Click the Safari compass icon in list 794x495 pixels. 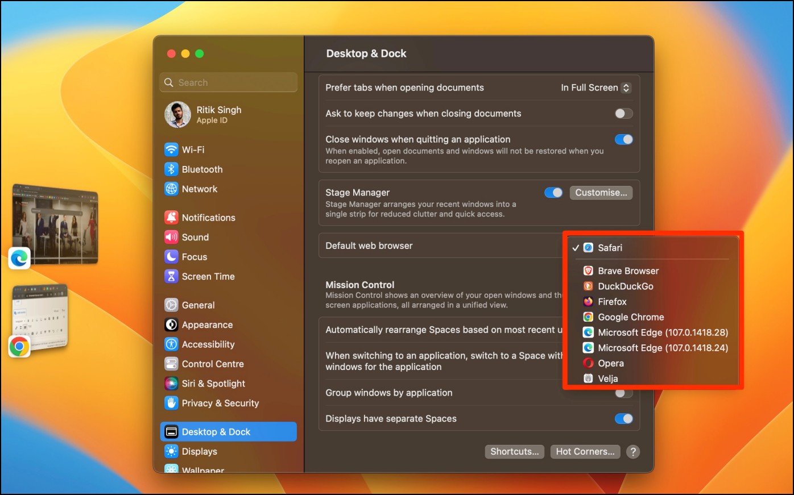pos(589,248)
